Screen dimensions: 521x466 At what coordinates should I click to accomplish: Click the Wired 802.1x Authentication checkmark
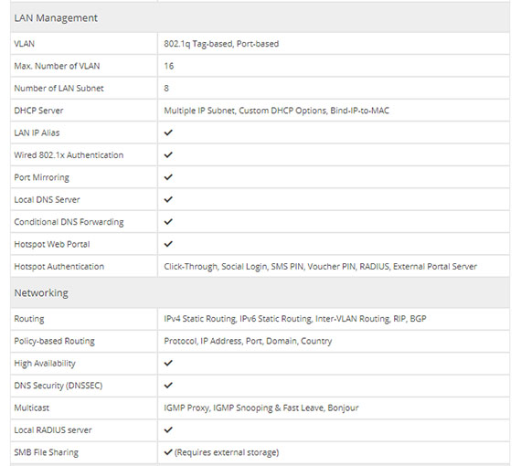point(168,154)
